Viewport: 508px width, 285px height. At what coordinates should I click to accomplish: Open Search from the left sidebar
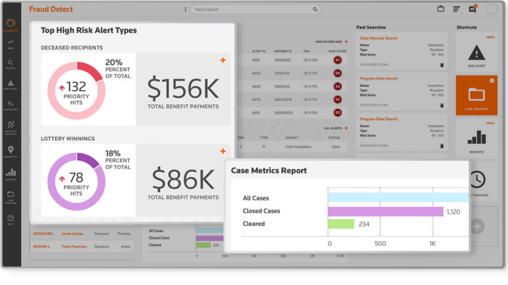[11, 64]
